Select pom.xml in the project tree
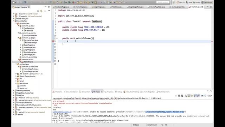Viewport: 225px width, 127px height. pos(22,86)
